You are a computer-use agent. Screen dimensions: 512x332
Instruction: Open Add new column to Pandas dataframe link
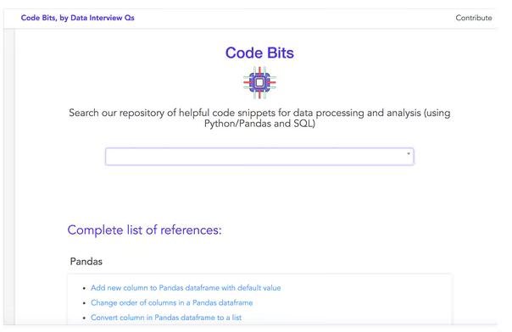tap(186, 288)
